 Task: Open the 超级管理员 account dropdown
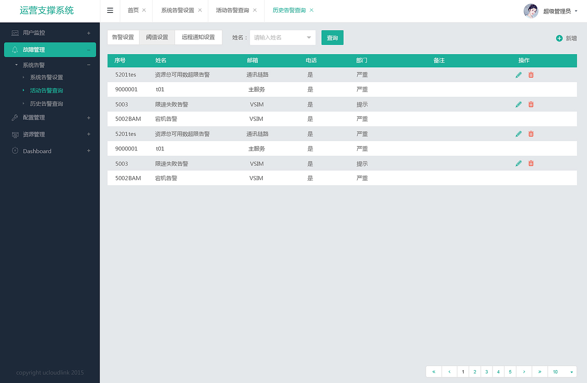[556, 11]
